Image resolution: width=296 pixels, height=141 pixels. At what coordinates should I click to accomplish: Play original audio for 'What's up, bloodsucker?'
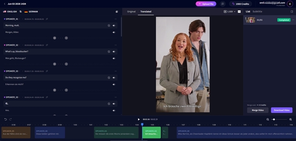click(x=114, y=51)
